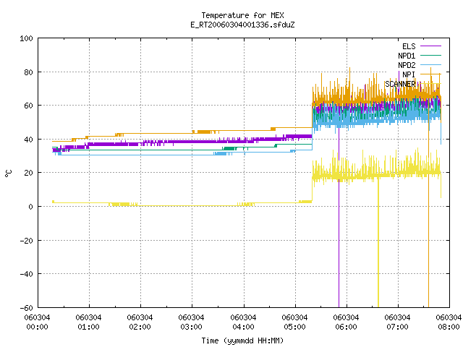
Task: Click the green NPD1 legend line sample
Action: pos(431,55)
